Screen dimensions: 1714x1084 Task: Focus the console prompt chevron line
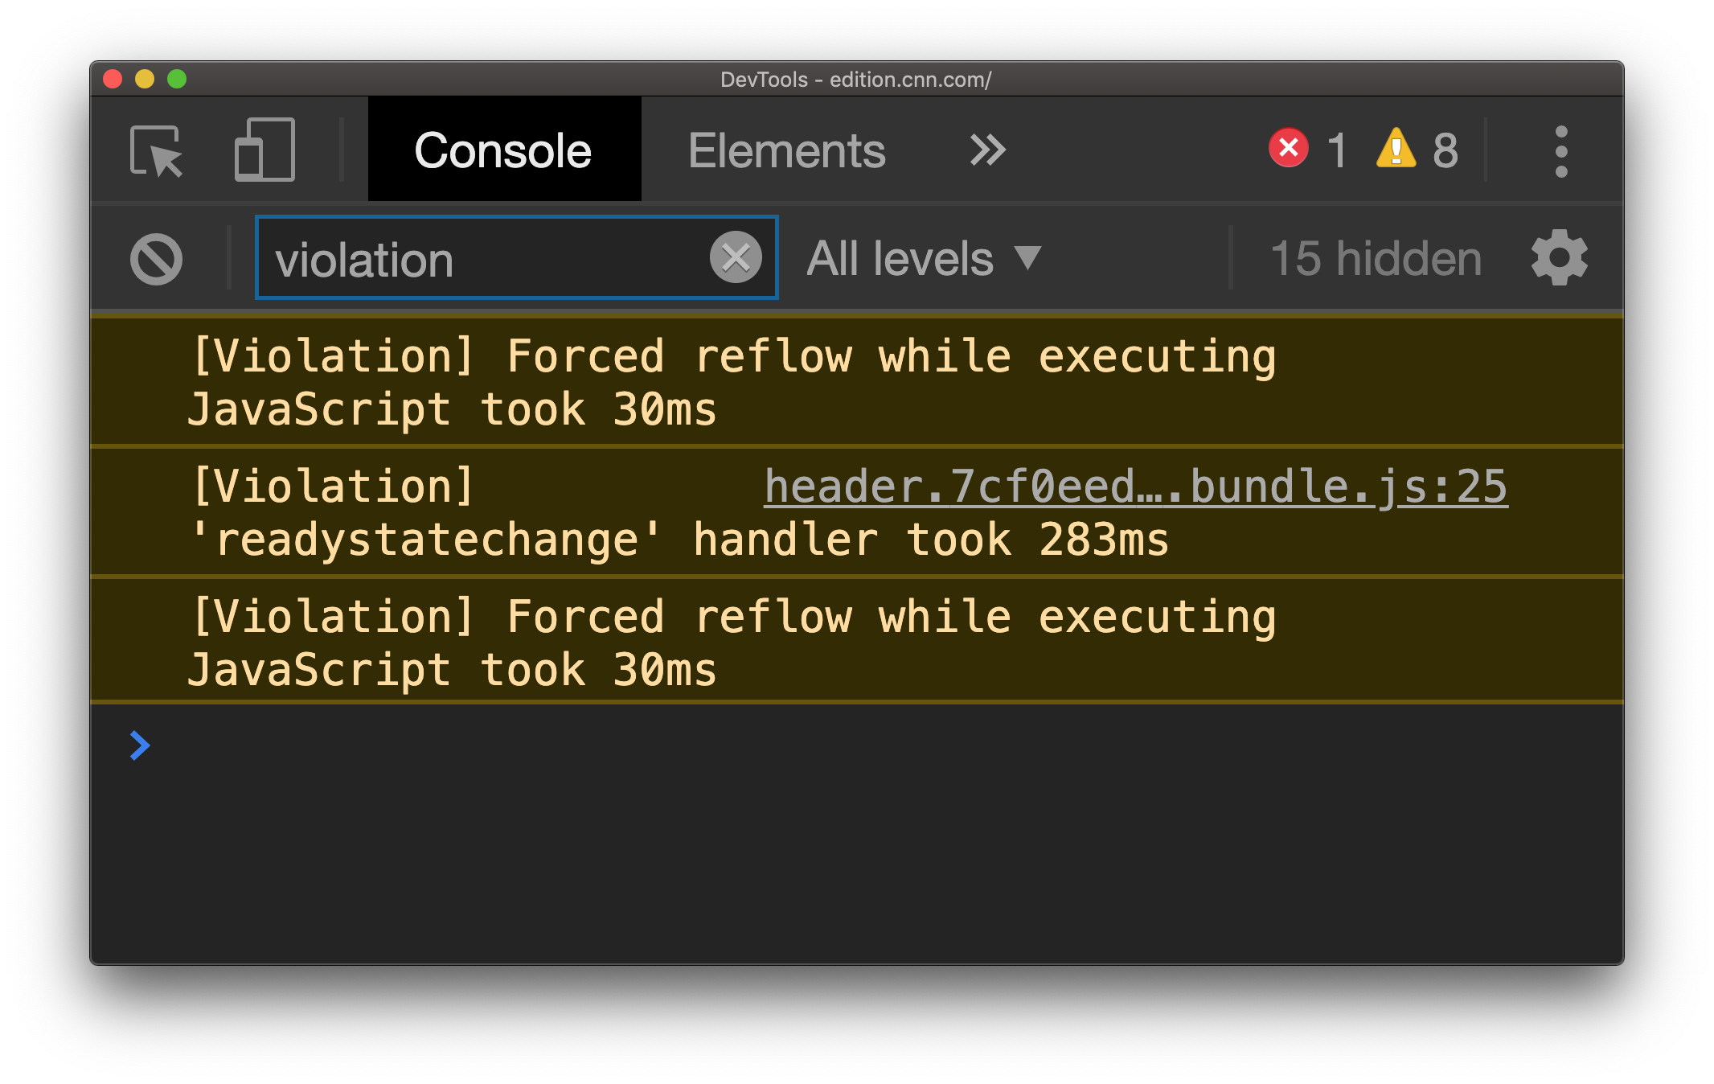coord(804,746)
